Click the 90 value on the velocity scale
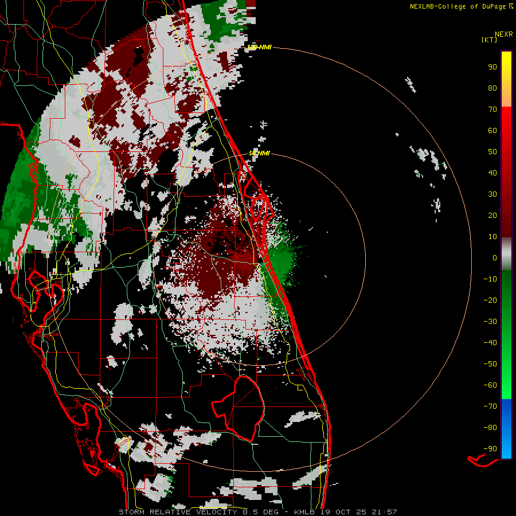 click(x=492, y=67)
